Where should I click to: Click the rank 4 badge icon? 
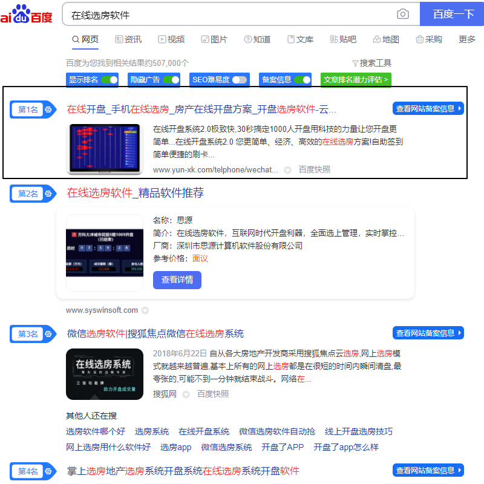33,471
